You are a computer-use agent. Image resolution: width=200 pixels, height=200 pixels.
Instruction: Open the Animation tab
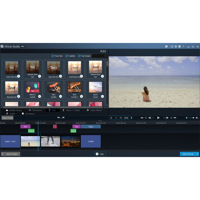(28, 114)
